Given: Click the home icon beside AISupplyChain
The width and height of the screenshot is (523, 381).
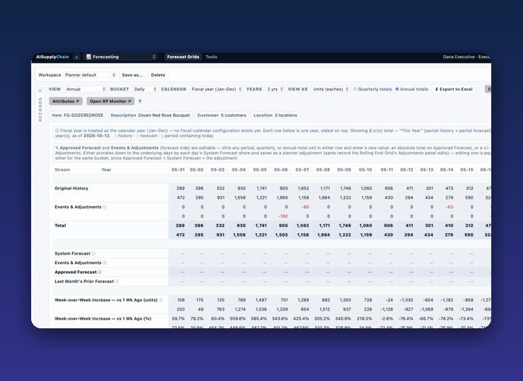Looking at the screenshot, I should [x=76, y=57].
